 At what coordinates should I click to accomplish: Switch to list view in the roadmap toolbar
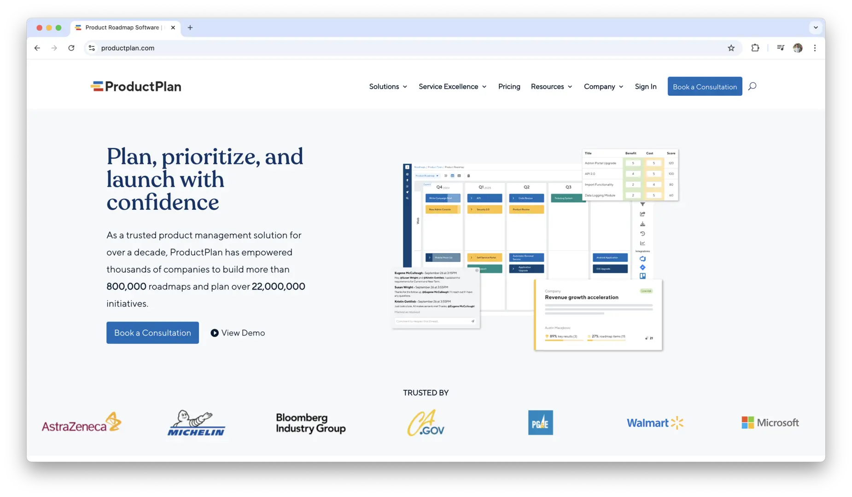[446, 176]
